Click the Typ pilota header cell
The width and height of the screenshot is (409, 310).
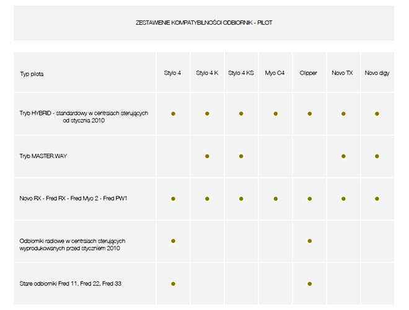tap(32, 74)
